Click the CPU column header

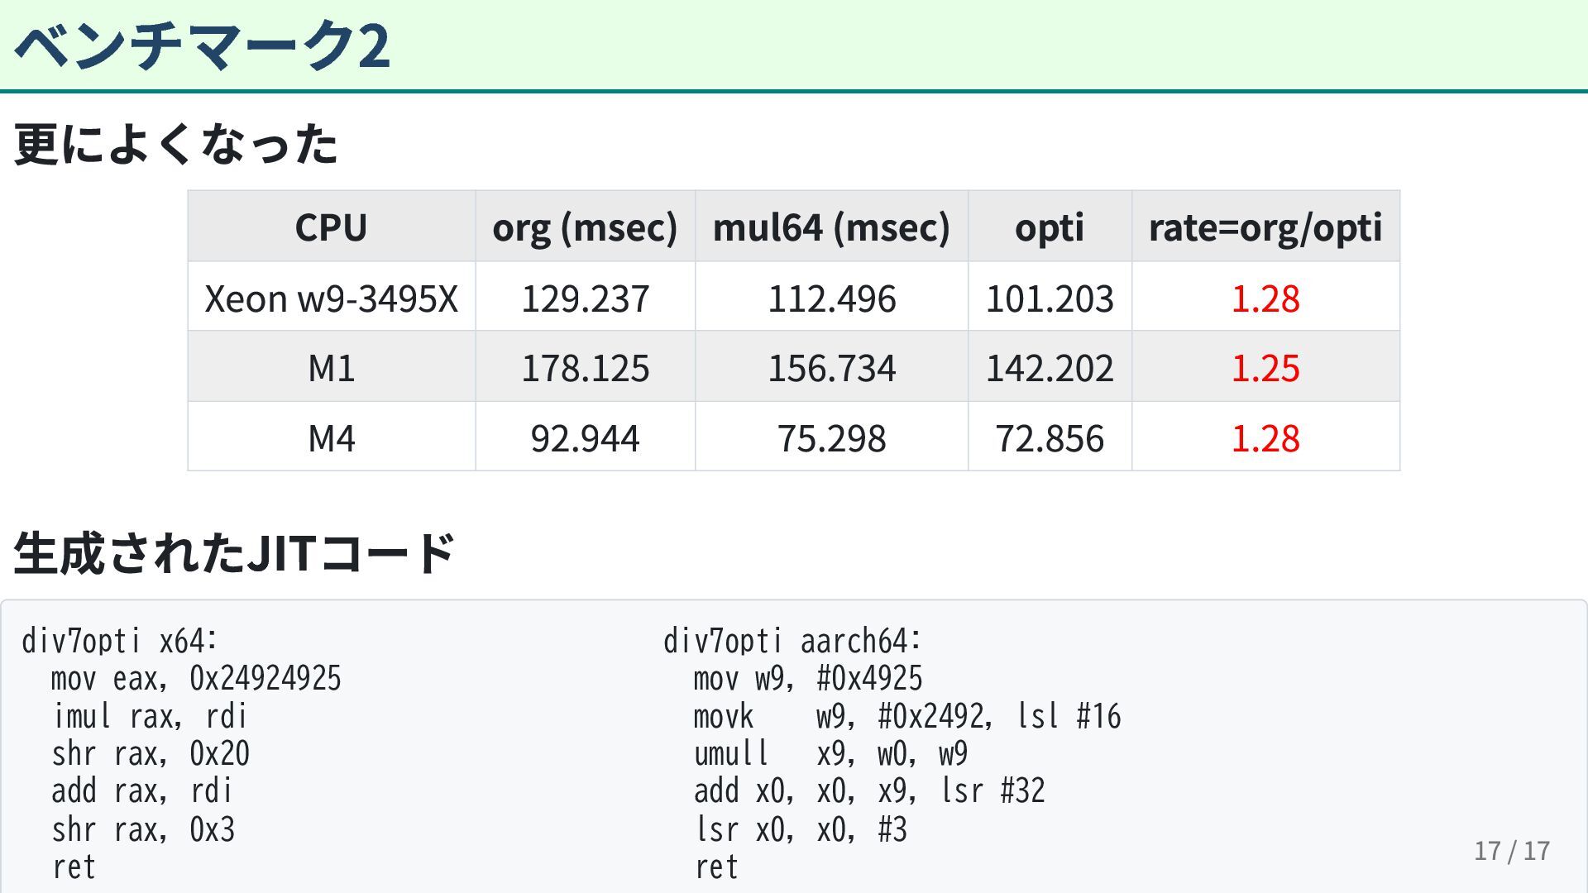tap(331, 227)
